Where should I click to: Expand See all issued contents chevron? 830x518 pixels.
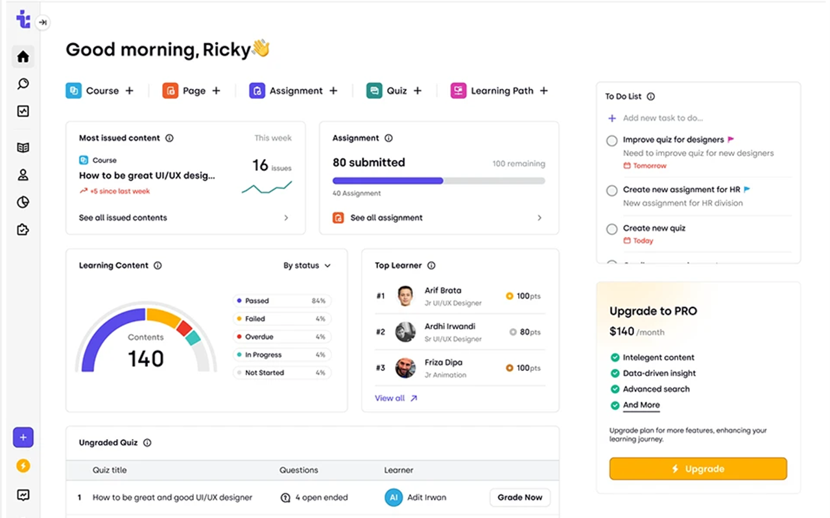click(286, 218)
